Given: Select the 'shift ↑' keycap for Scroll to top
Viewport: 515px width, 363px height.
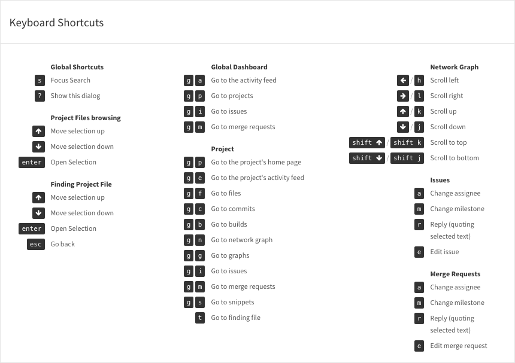Looking at the screenshot, I should (x=366, y=142).
